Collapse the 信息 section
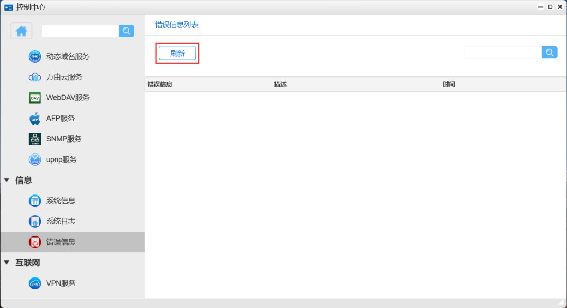567x308 pixels. click(x=7, y=180)
